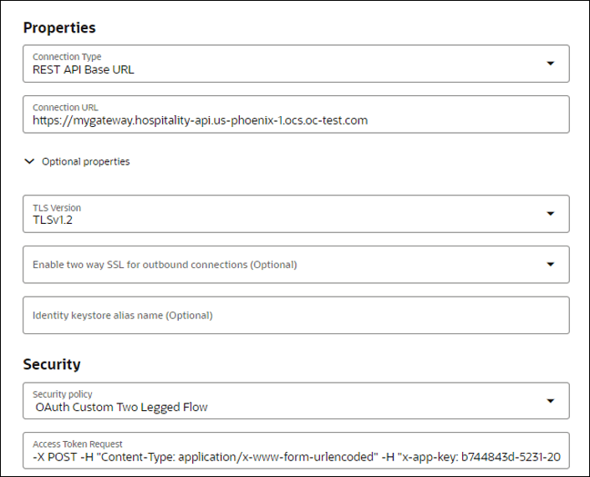The height and width of the screenshot is (477, 590).
Task: Focus the Access Token Request field
Action: click(296, 450)
